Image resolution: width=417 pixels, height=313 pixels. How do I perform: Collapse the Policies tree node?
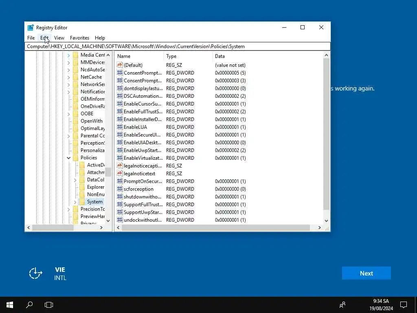[x=68, y=158]
